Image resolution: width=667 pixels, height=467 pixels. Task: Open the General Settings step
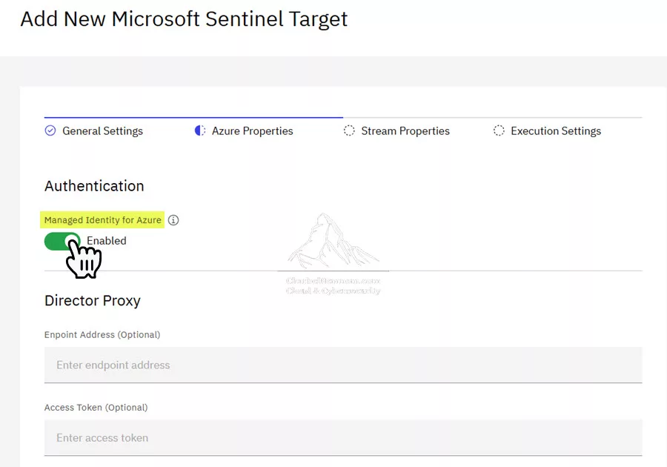[x=102, y=131]
